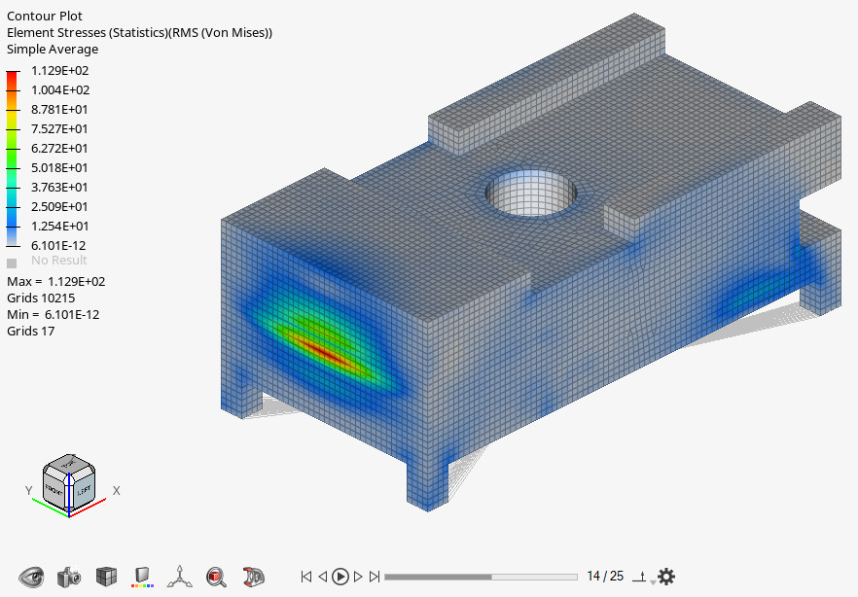Click the camera capture icon
858x597 pixels.
(x=69, y=577)
